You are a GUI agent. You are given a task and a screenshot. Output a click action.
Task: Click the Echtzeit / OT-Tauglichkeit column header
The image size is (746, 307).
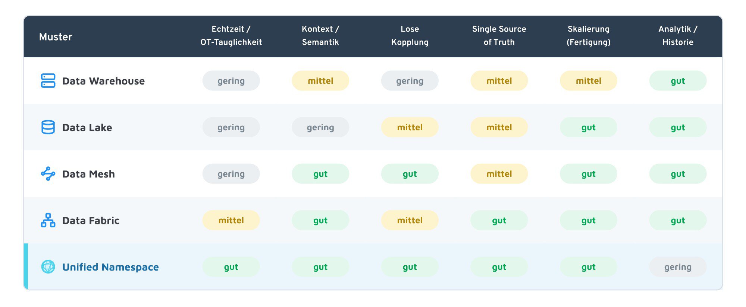tap(231, 36)
